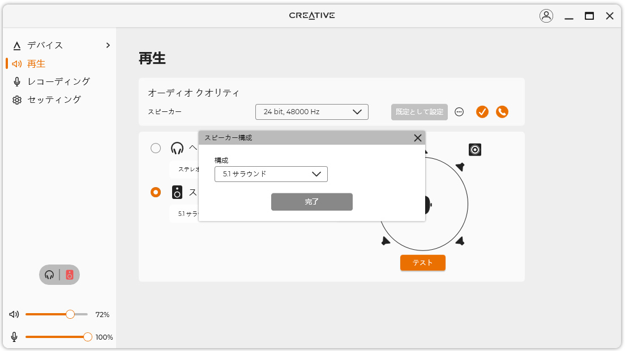Click the user account profile icon
The height and width of the screenshot is (351, 625).
pyautogui.click(x=546, y=16)
